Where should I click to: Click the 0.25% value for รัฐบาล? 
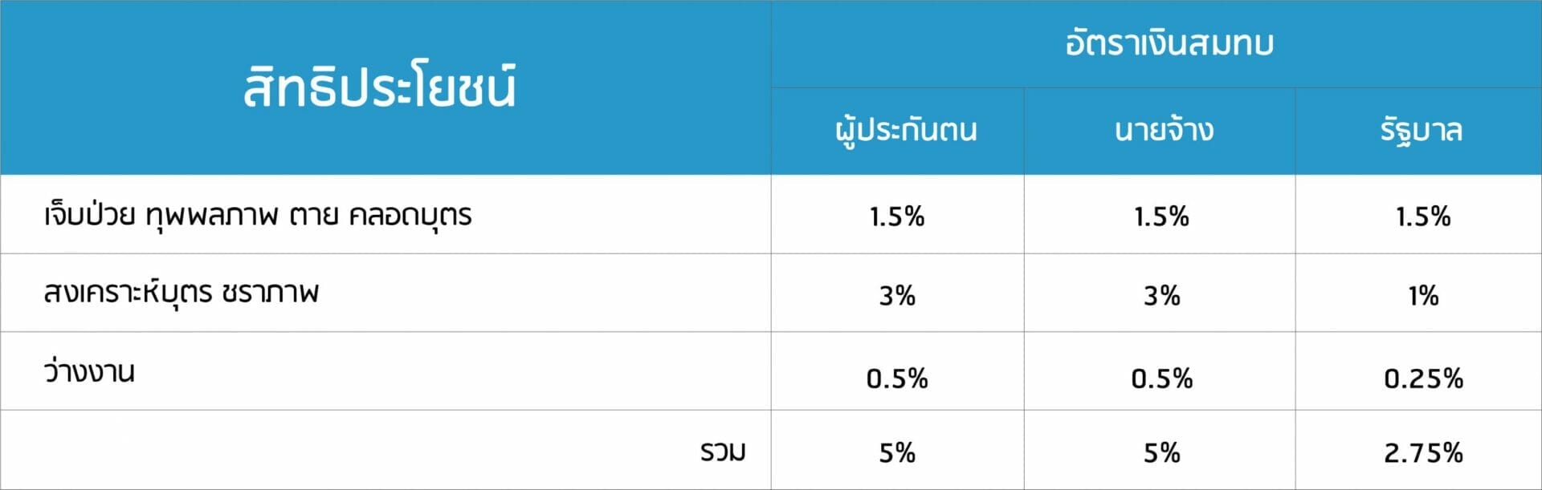pyautogui.click(x=1423, y=378)
